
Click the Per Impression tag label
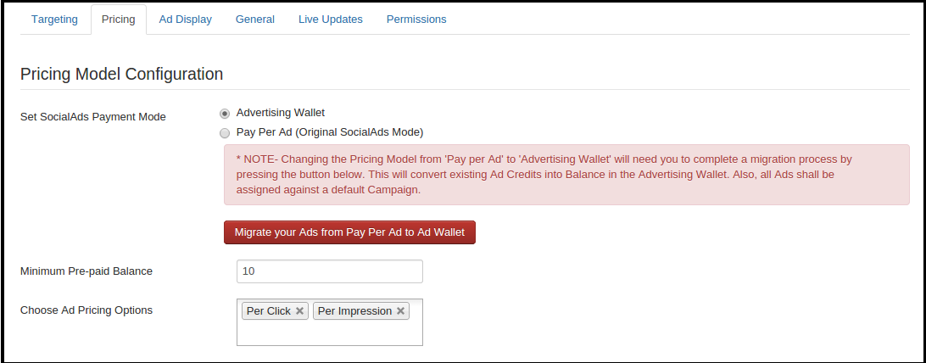pos(354,311)
